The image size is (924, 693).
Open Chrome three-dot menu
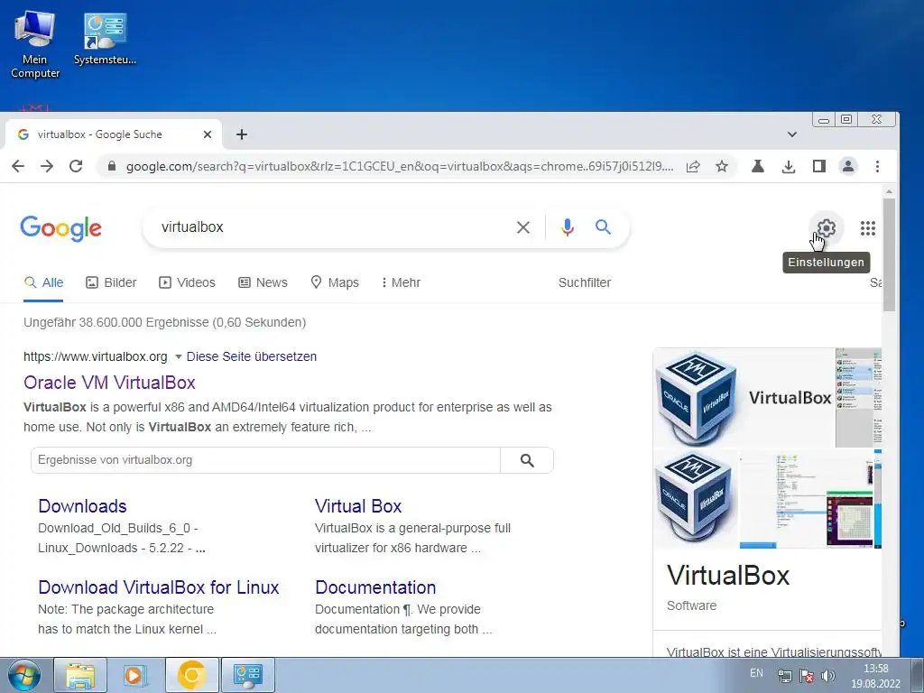click(x=877, y=166)
